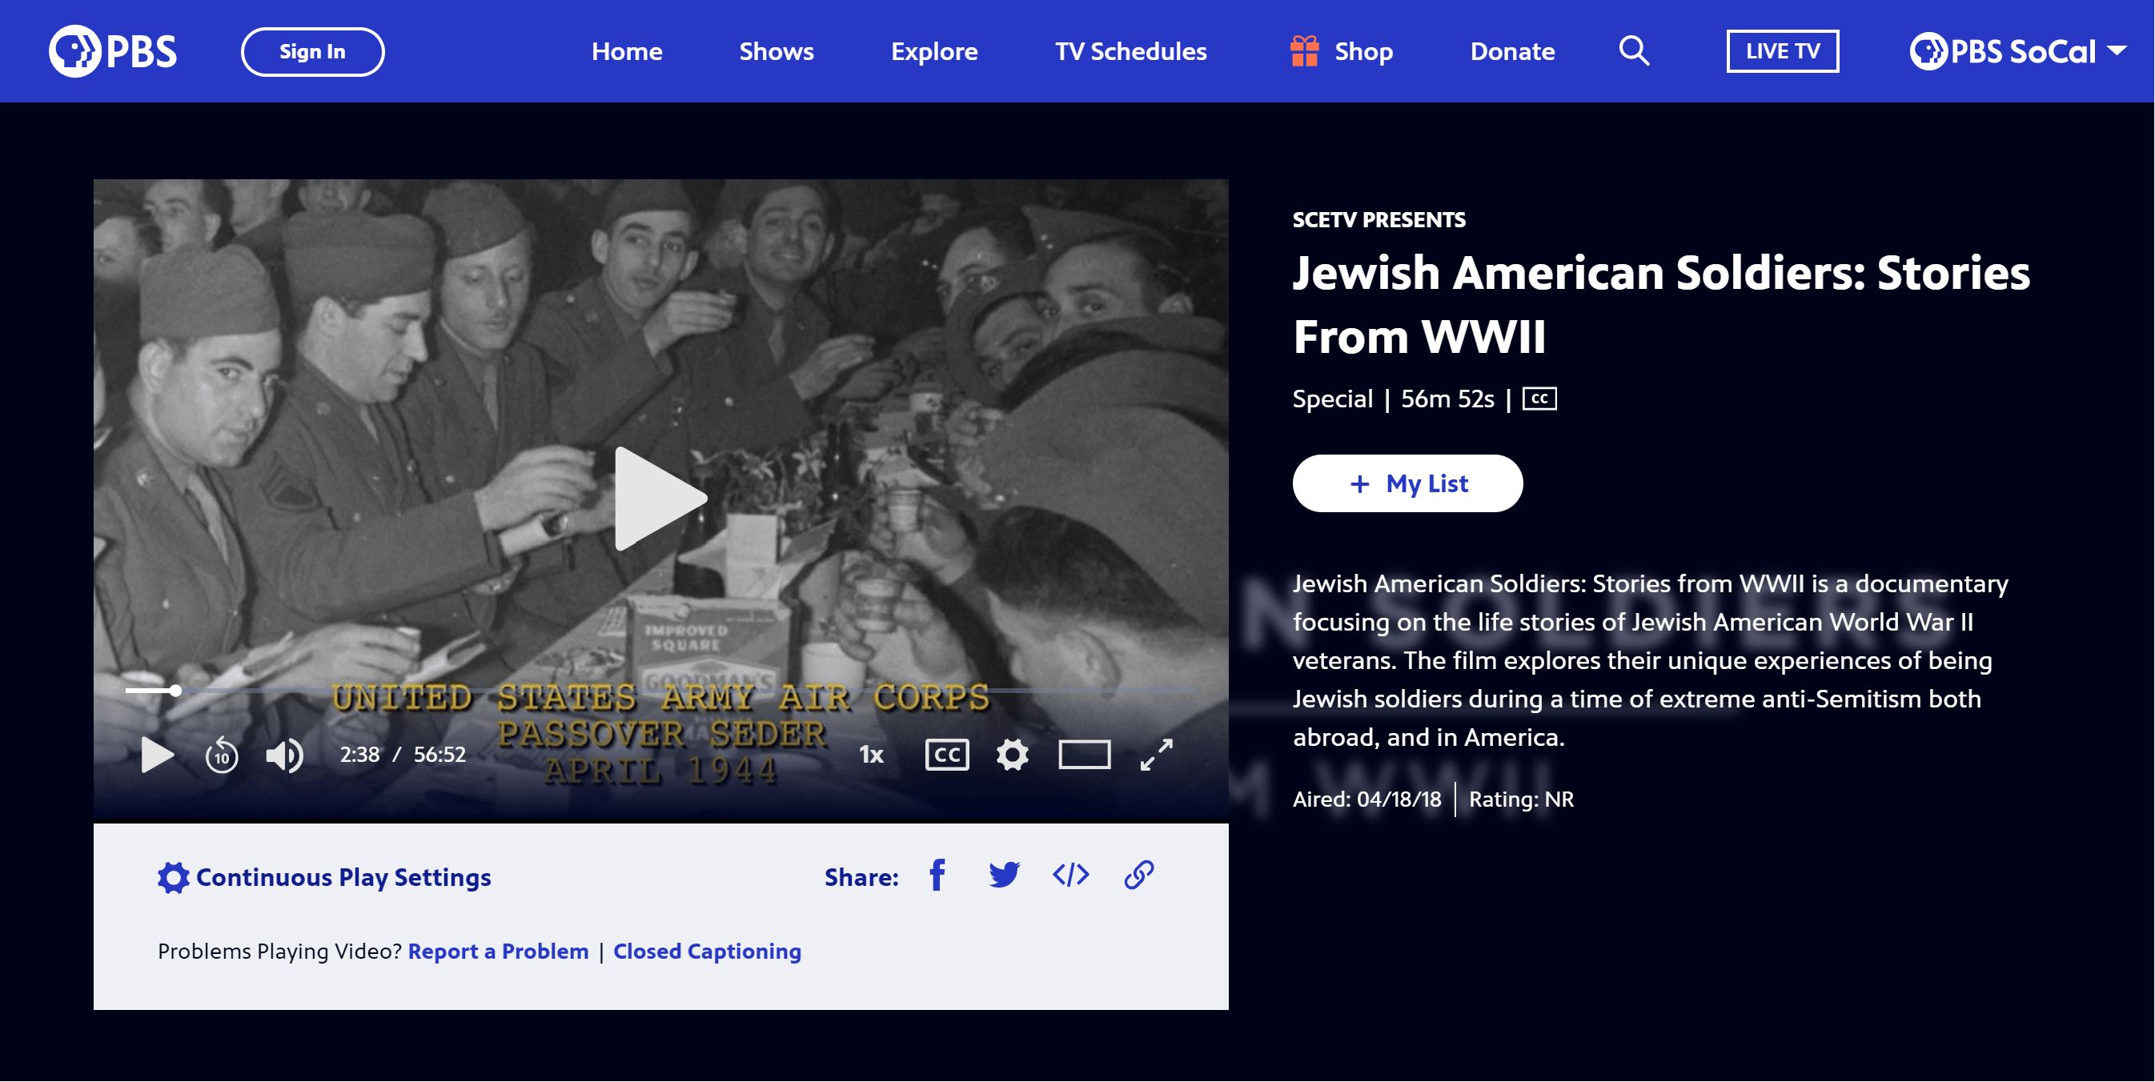Open Continuous Play Settings

[x=324, y=877]
